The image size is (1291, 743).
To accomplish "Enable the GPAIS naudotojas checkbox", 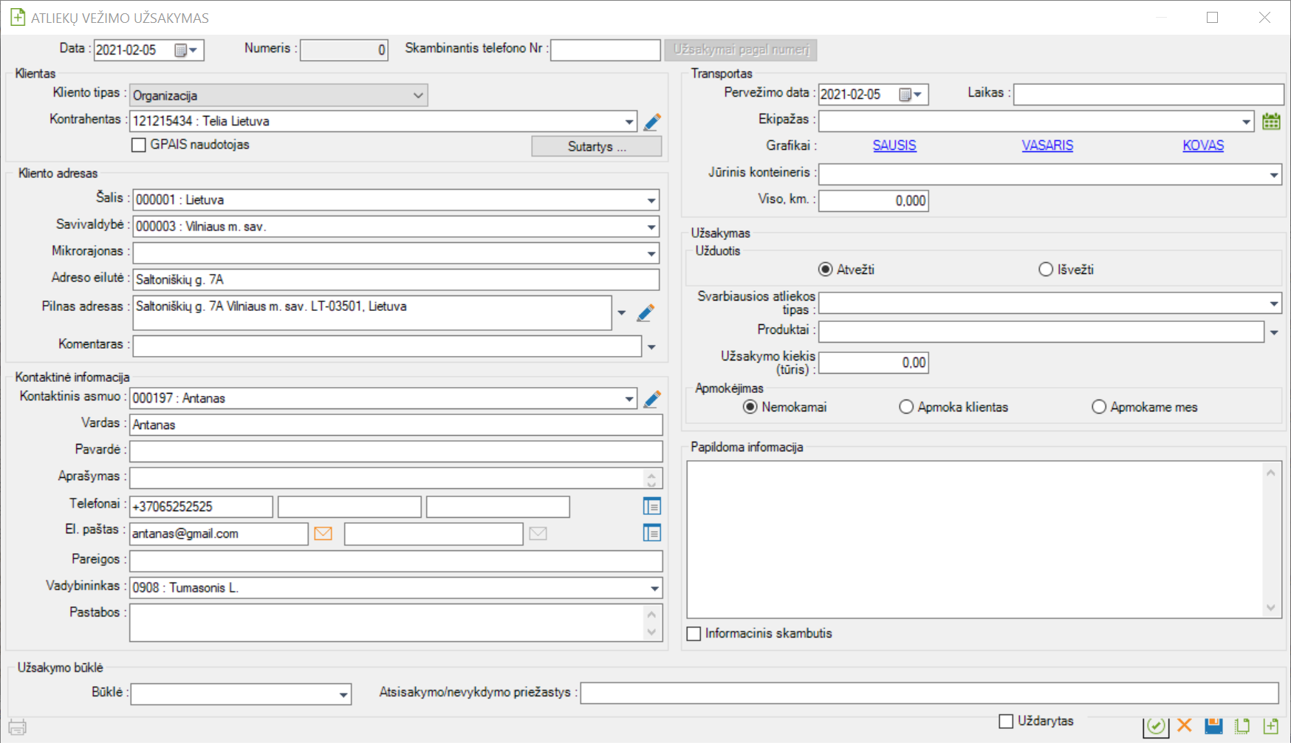I will pyautogui.click(x=139, y=145).
